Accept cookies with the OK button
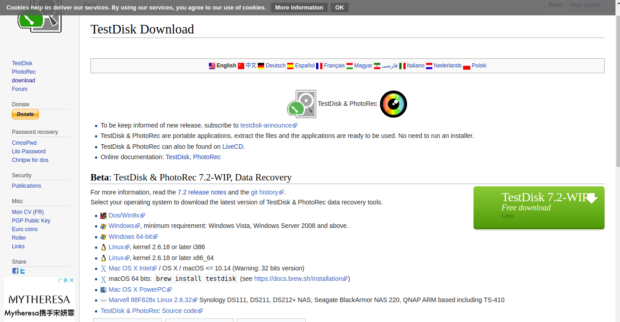 [x=340, y=7]
